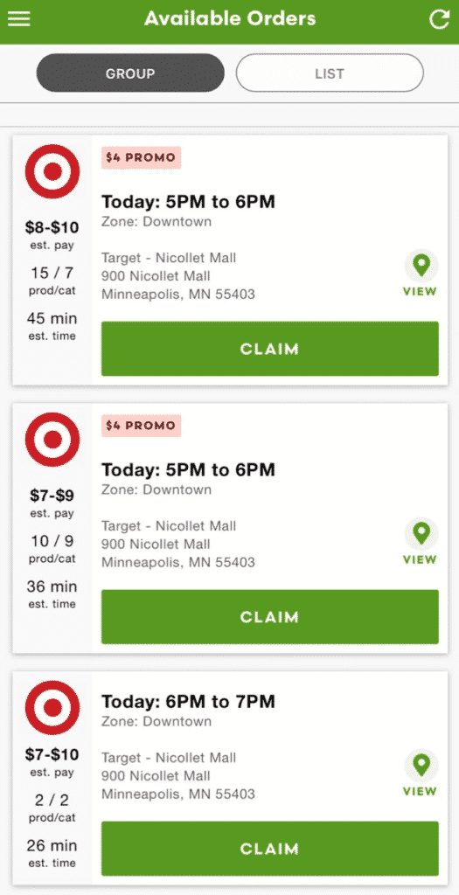Open the hamburger menu
This screenshot has height=895, width=459.
coord(19,19)
